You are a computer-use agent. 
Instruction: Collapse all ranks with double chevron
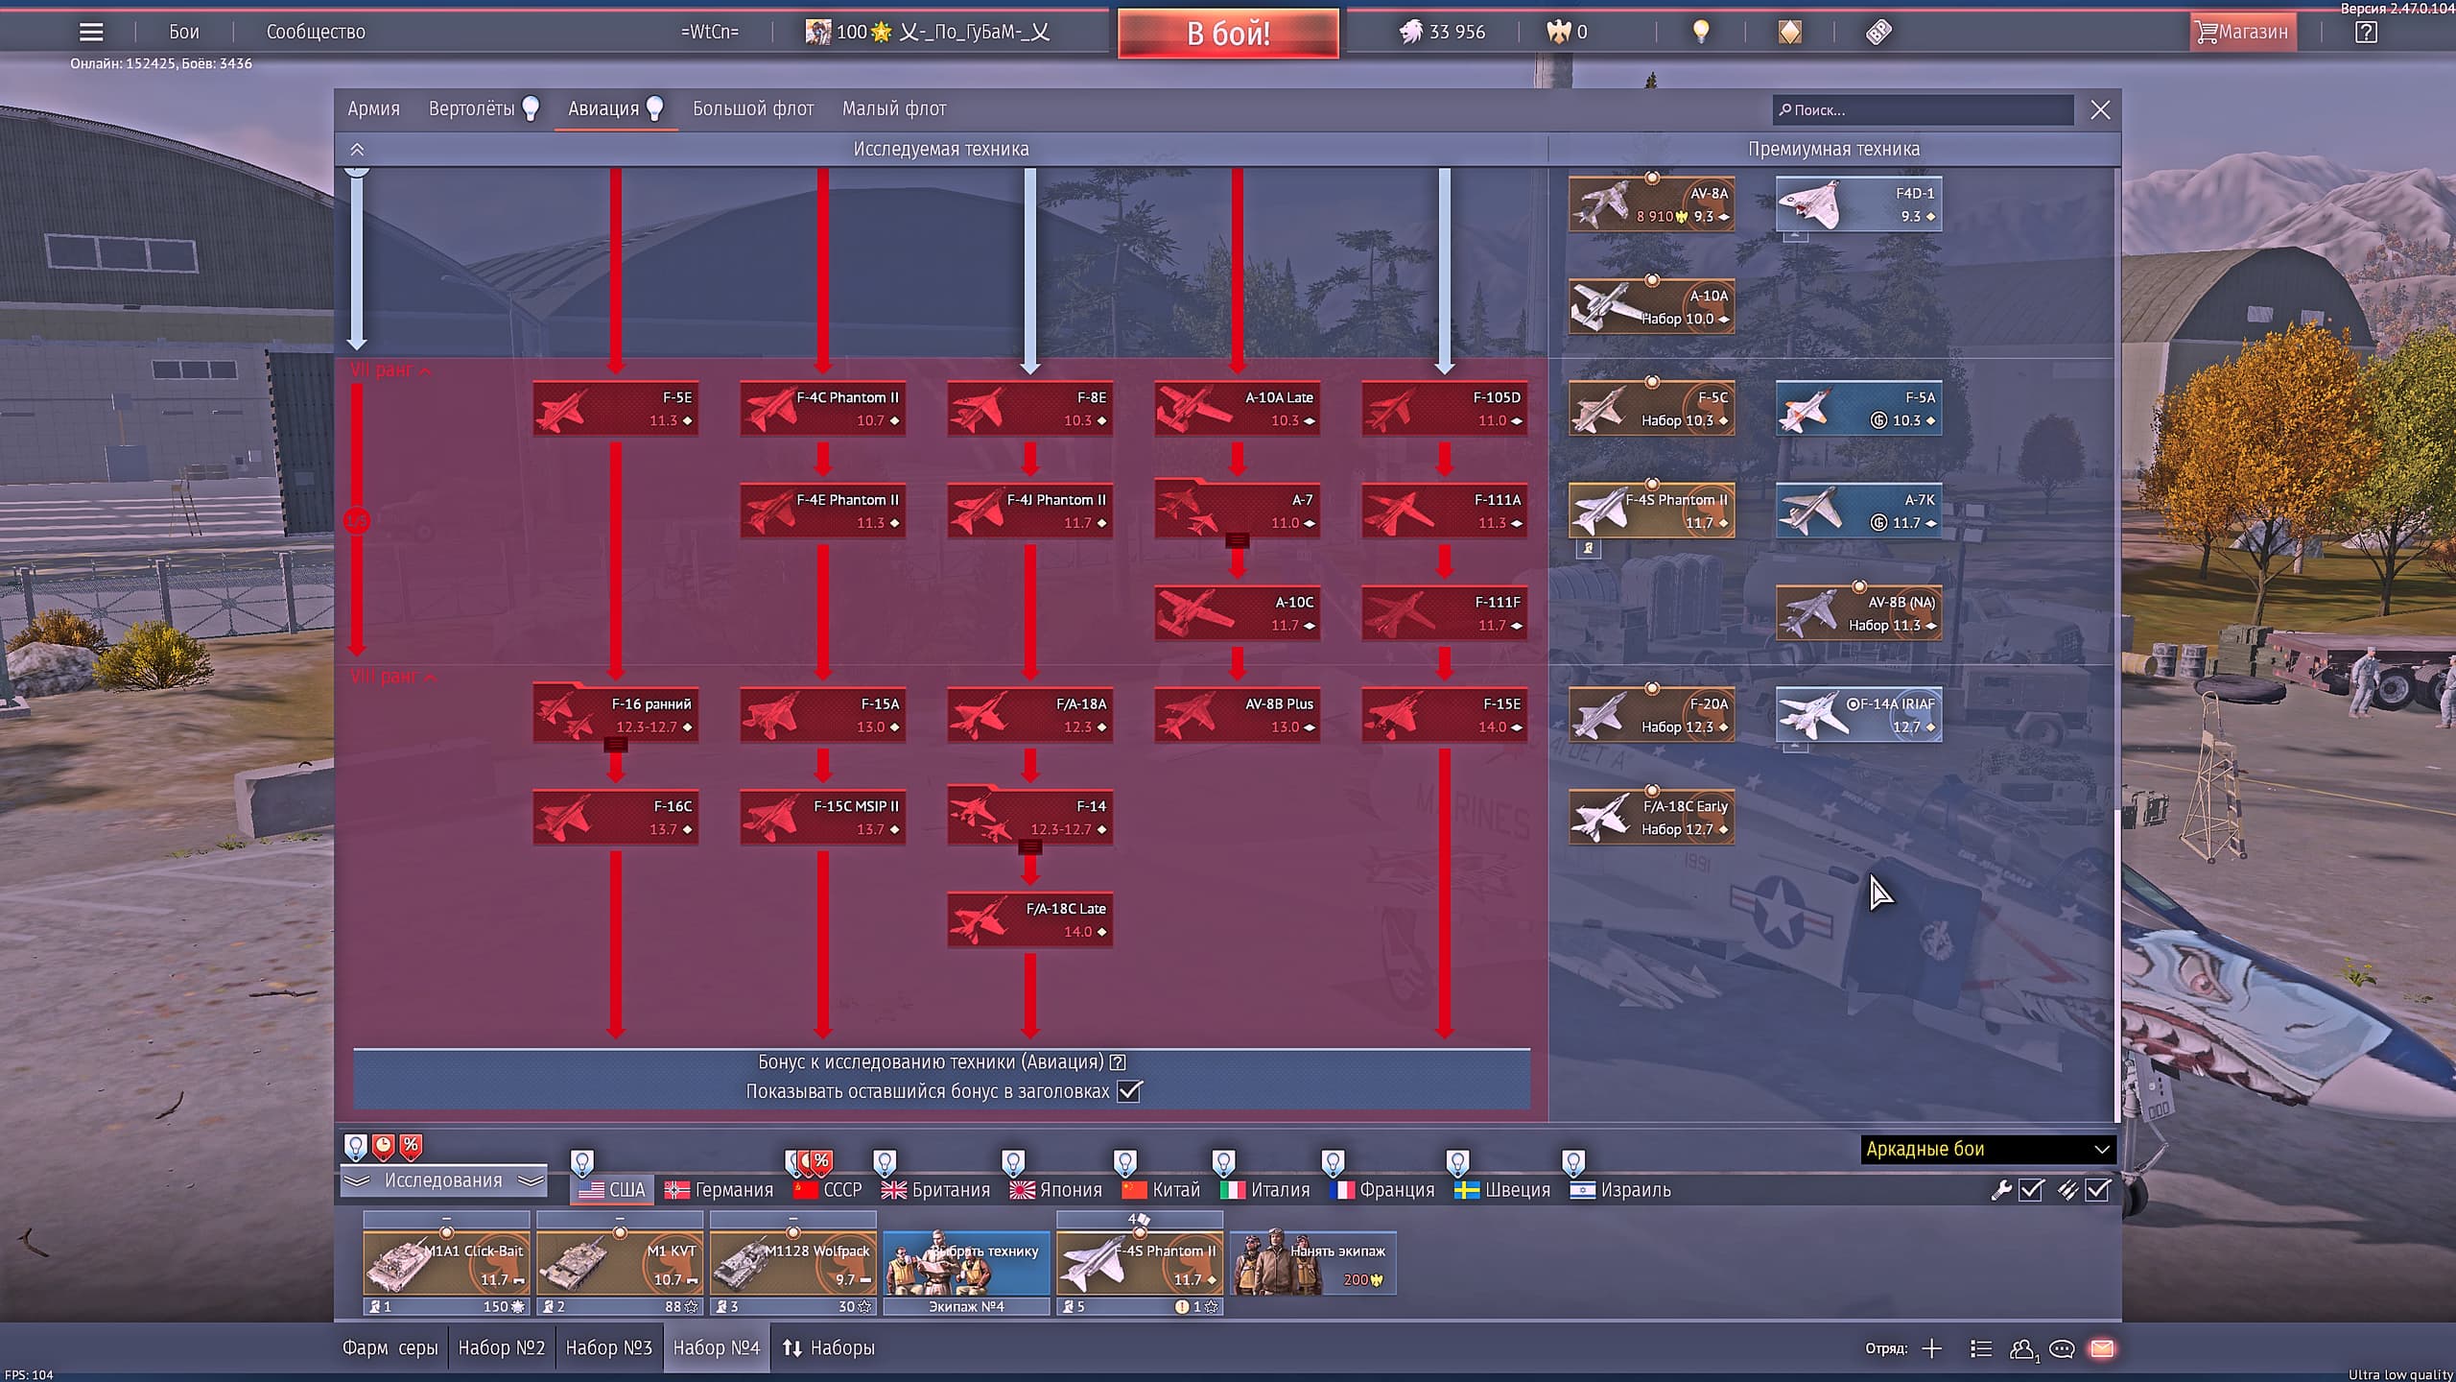(357, 150)
